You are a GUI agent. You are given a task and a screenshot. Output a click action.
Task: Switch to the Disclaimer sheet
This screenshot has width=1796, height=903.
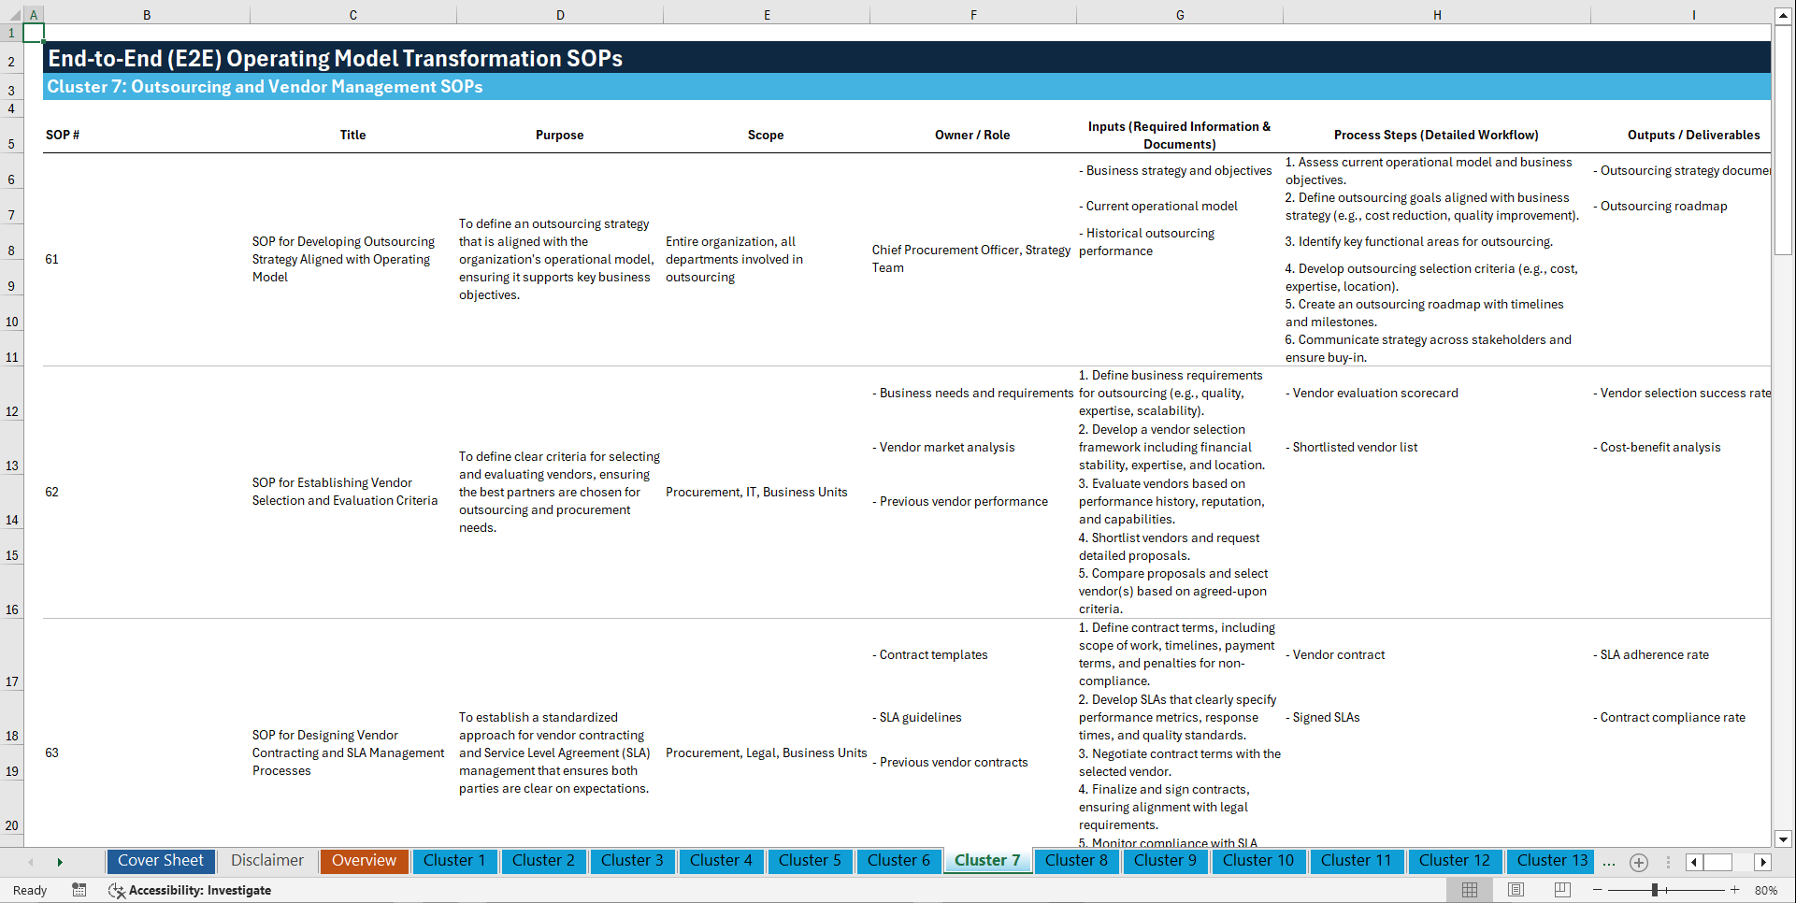[266, 861]
